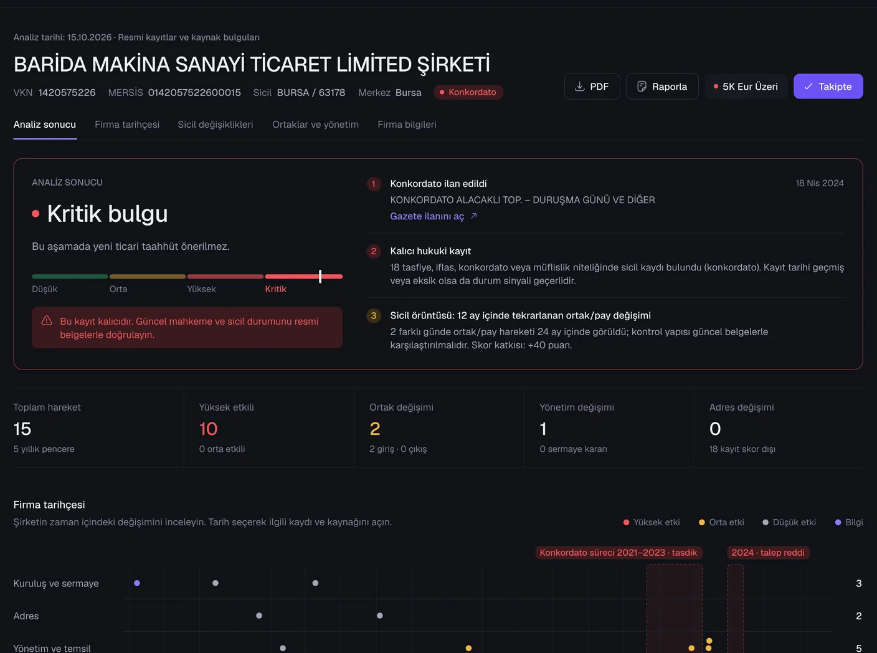Download the report as PDF
This screenshot has width=877, height=653.
pos(592,87)
